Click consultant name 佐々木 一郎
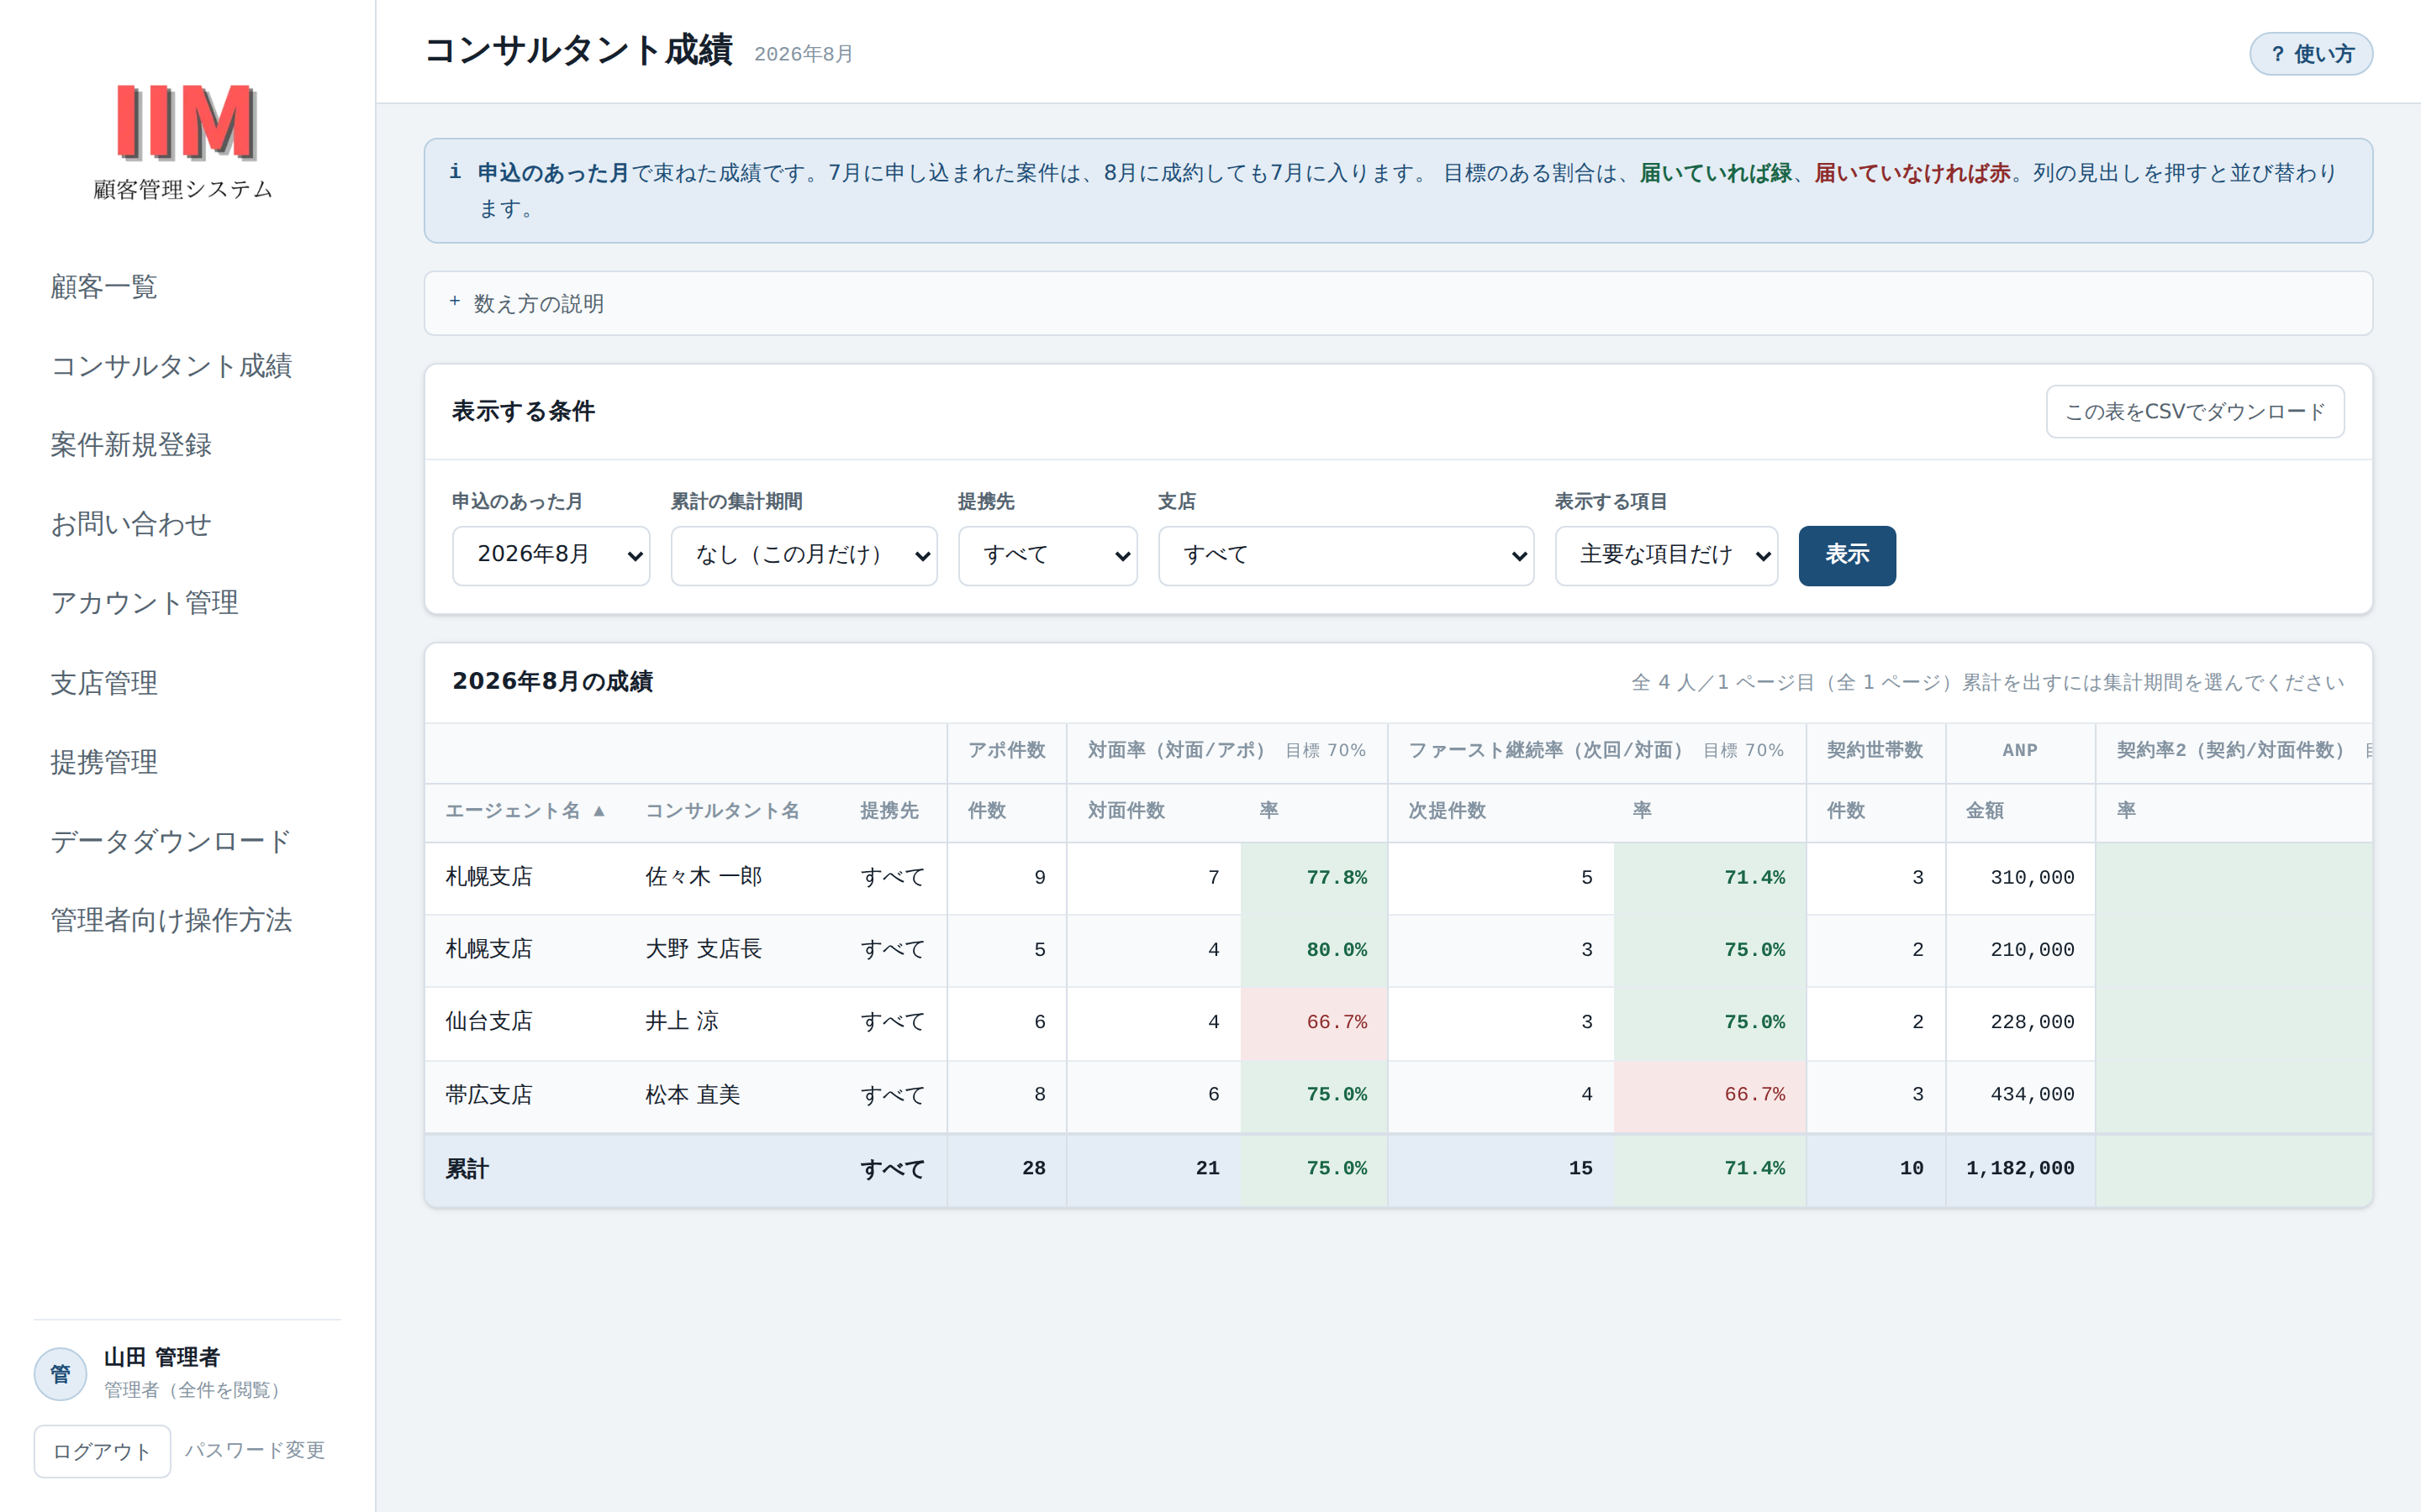 click(x=704, y=877)
